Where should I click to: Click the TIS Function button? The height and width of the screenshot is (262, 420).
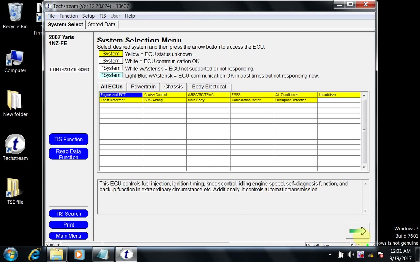click(x=68, y=139)
